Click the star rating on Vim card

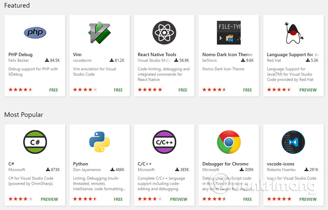click(85, 90)
